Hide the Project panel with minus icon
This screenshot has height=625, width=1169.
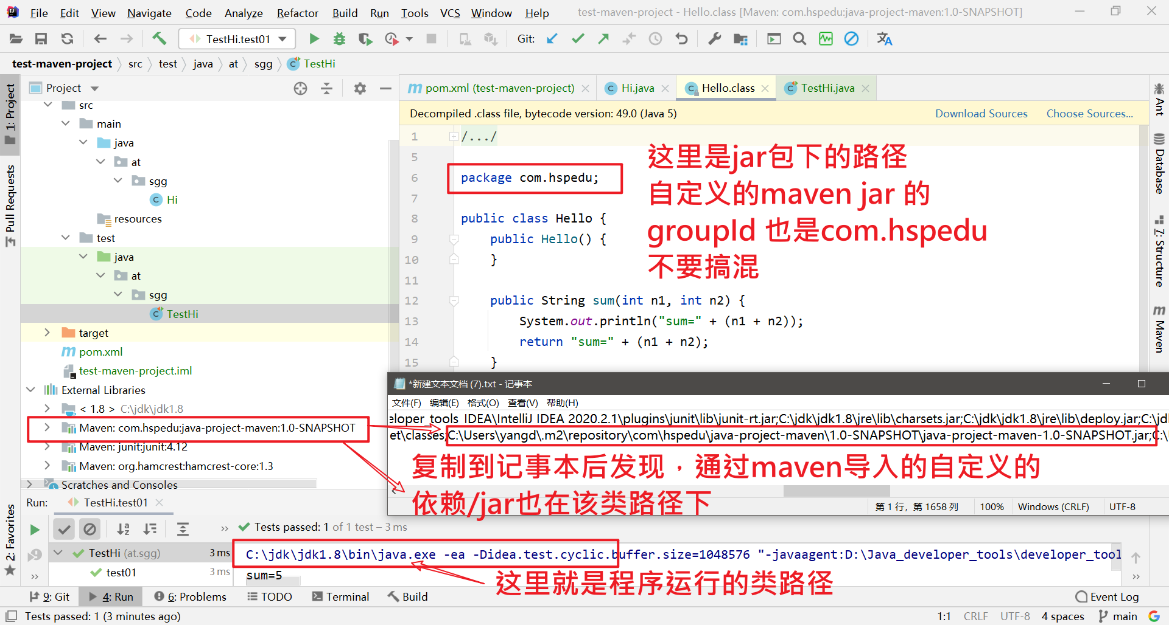pyautogui.click(x=385, y=88)
